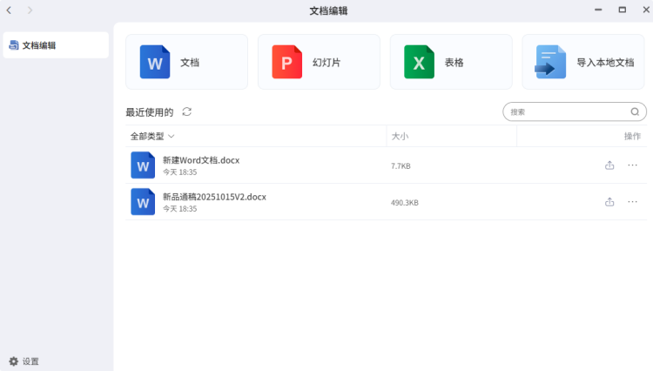Share the 新品通稿20251015V2.docx file
The width and height of the screenshot is (653, 371).
[x=609, y=202]
